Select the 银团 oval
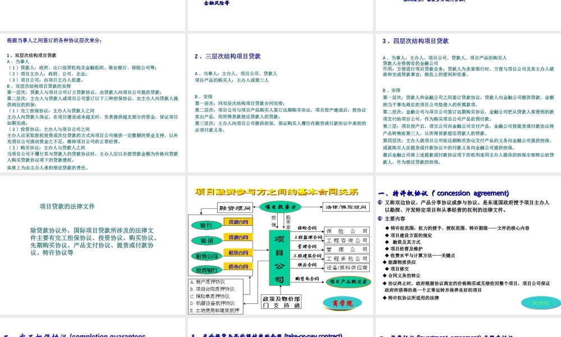561x337 pixels. click(x=208, y=240)
